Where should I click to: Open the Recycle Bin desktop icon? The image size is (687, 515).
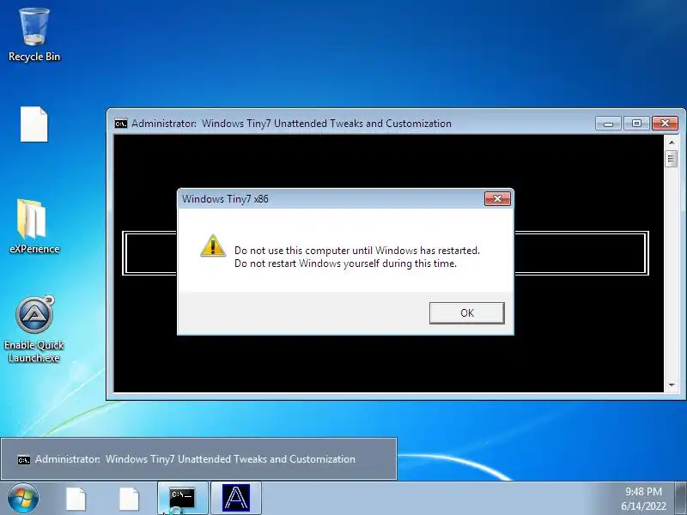click(x=34, y=34)
